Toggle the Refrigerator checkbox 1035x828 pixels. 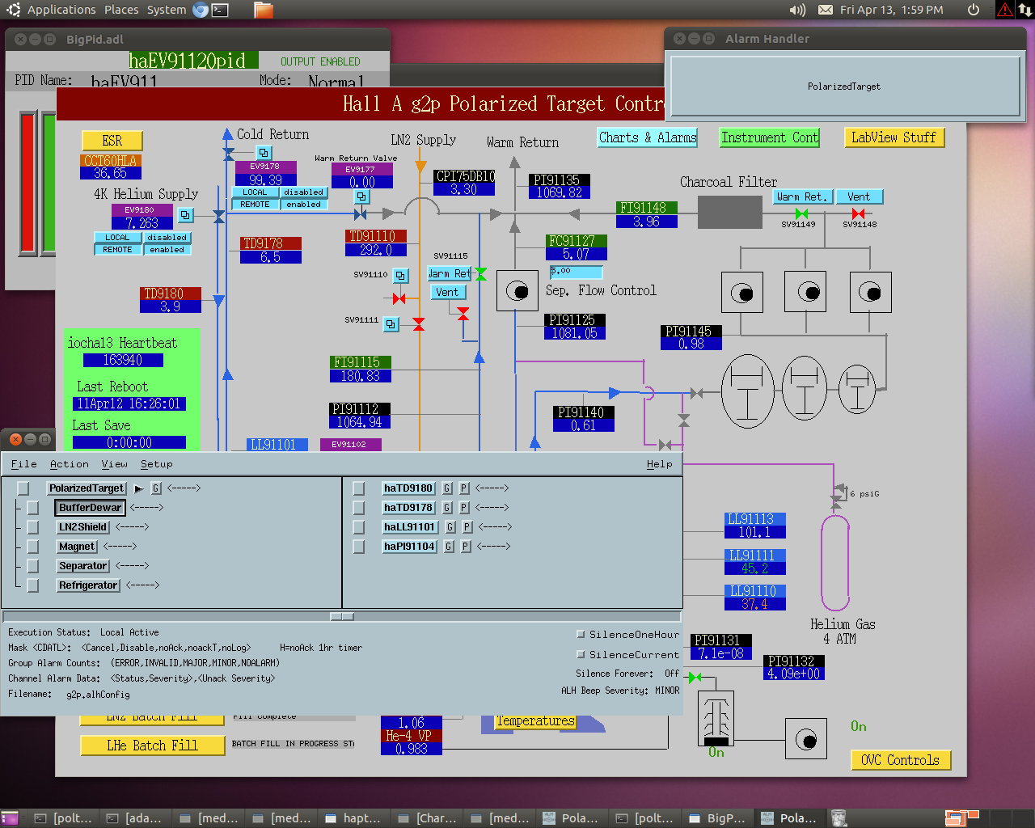(33, 585)
